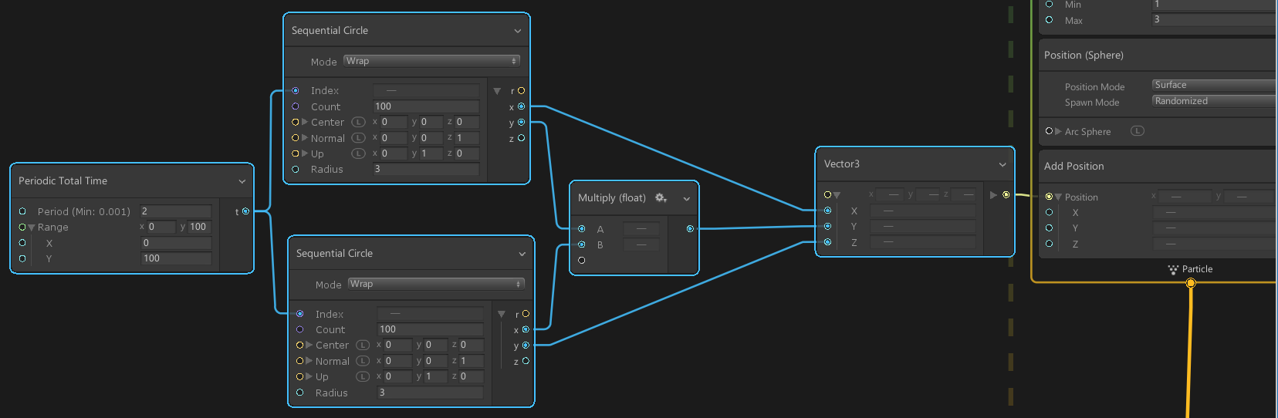
Task: Click the top Sequential Circle Index input port
Action: click(x=296, y=91)
